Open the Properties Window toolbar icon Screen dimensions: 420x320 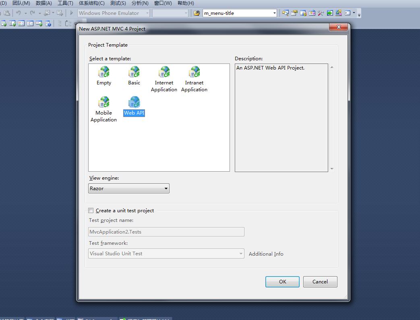[294, 13]
